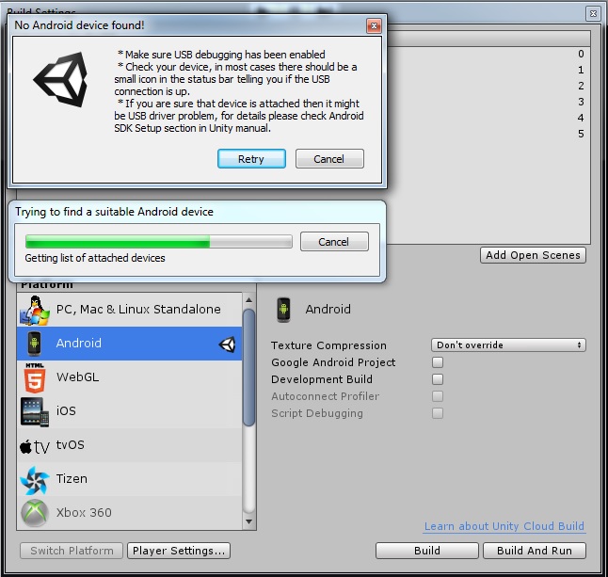Select the iOS platform
Screen dimensions: 608x577
130,411
